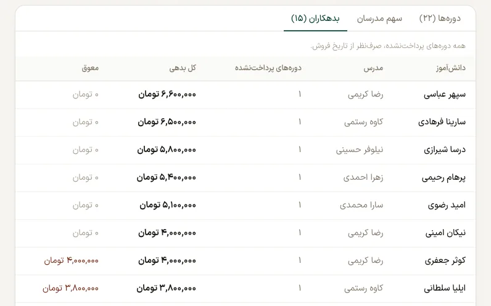Click total debt ۵,۴۰۰,۰۰۰ تومان
Image resolution: width=491 pixels, height=306 pixels.
(167, 177)
